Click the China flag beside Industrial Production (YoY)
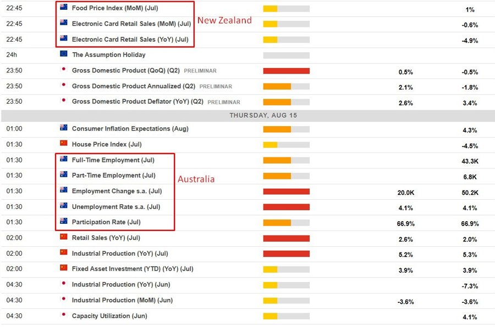The image size is (495, 327). click(65, 253)
